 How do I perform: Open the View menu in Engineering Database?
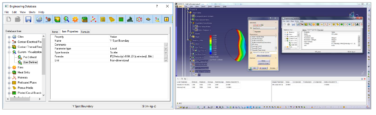(23, 12)
